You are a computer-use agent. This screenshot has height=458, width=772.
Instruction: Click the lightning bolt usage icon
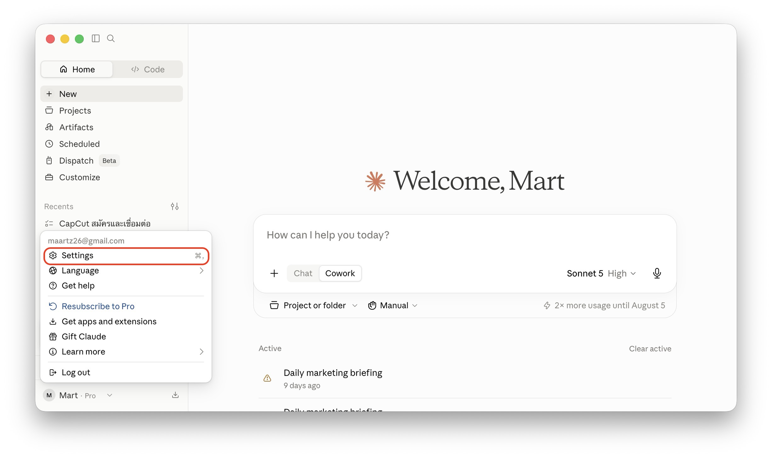(547, 305)
